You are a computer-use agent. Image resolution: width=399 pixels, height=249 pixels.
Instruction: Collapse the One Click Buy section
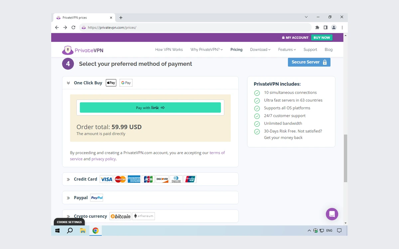click(68, 83)
